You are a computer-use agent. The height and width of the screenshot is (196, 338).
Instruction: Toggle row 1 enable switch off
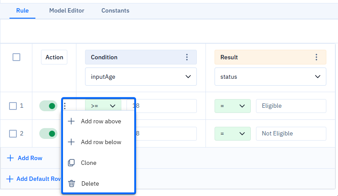(48, 106)
